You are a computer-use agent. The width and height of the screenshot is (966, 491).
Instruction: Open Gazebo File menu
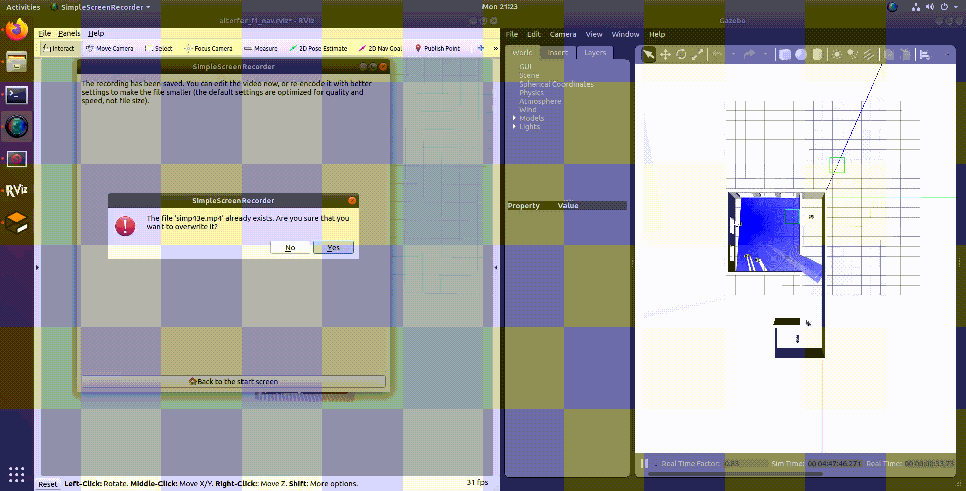click(512, 34)
